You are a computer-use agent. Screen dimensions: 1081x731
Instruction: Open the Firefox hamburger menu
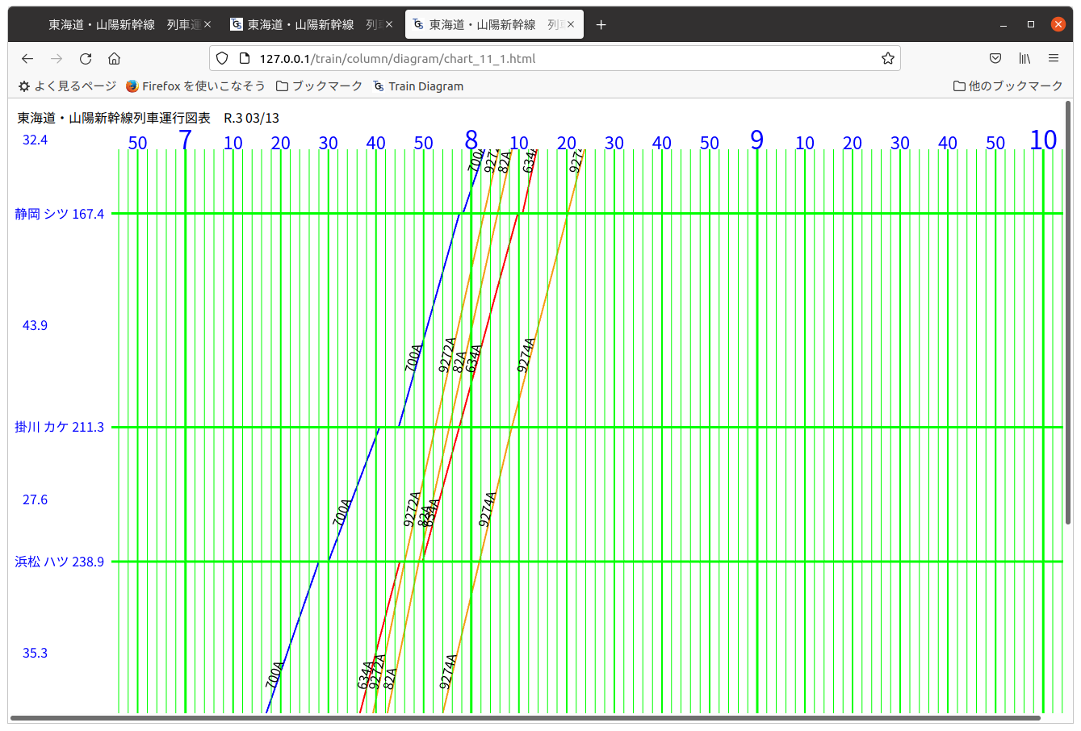tap(1054, 58)
